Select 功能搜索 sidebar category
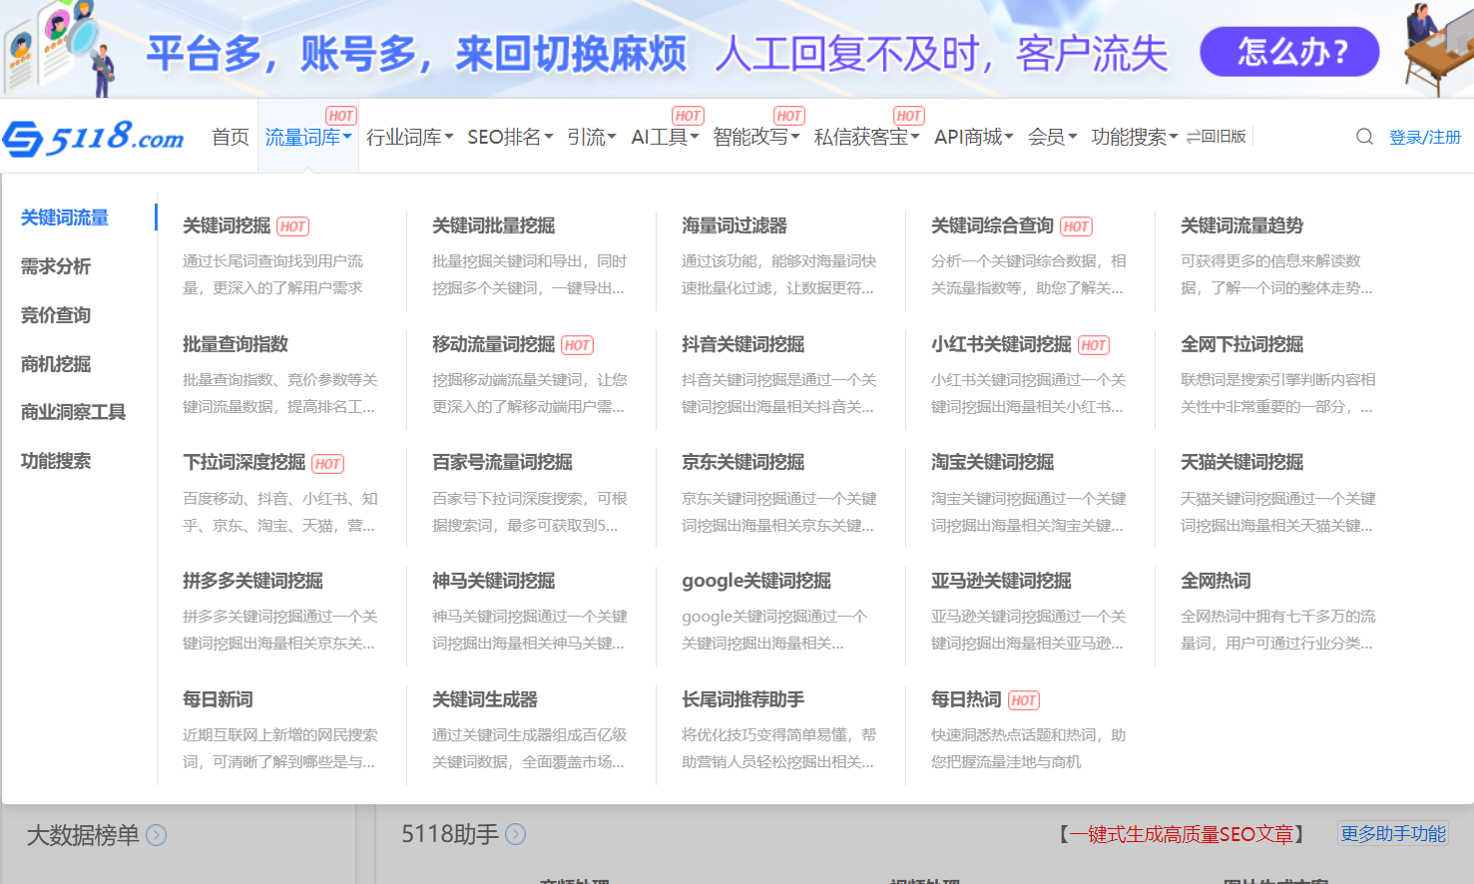Screen dimensions: 1474x884 point(56,461)
